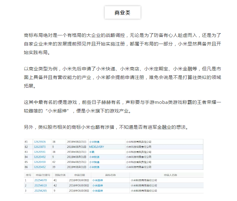The width and height of the screenshot is (237, 201).
Task: Click class 38 in row 81
Action: point(54,142)
